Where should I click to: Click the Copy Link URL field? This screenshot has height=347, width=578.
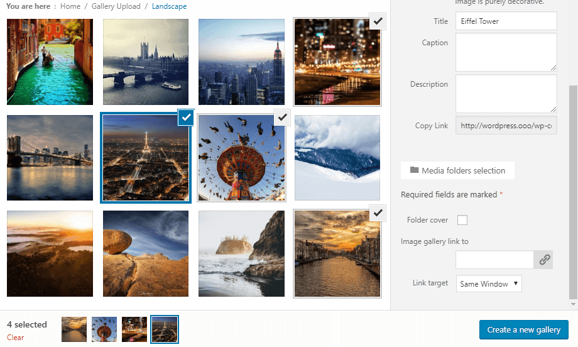tap(506, 126)
